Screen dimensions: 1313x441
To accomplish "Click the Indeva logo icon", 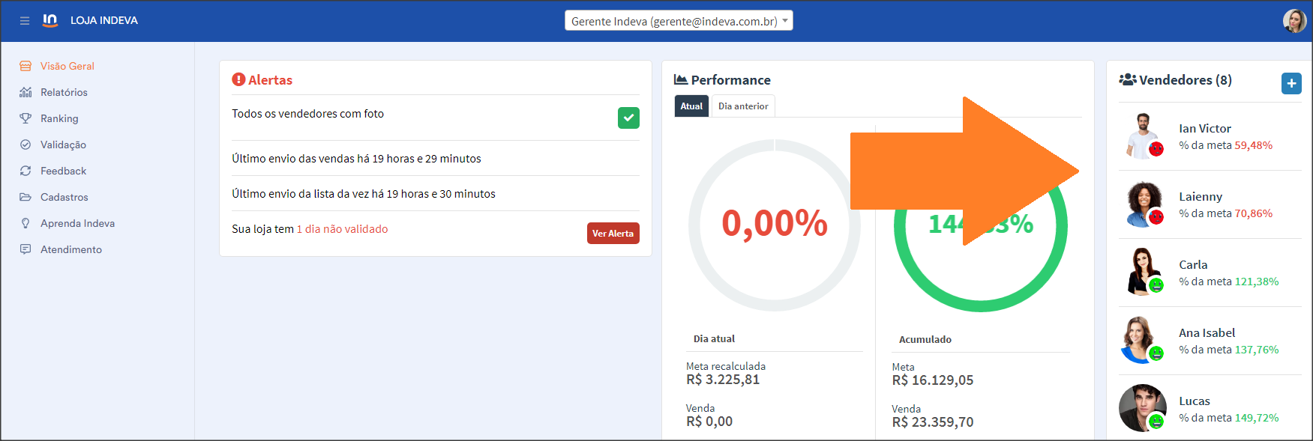I will (50, 20).
